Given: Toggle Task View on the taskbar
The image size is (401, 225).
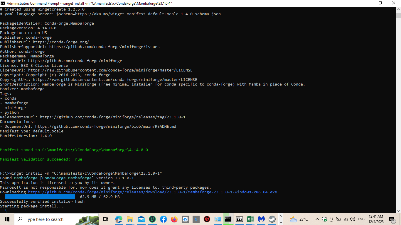Looking at the screenshot, I should point(105,219).
